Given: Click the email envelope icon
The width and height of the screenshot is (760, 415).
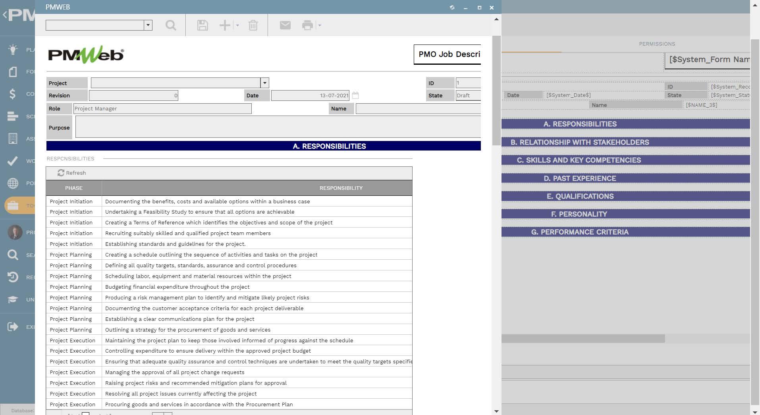Looking at the screenshot, I should click(x=285, y=25).
